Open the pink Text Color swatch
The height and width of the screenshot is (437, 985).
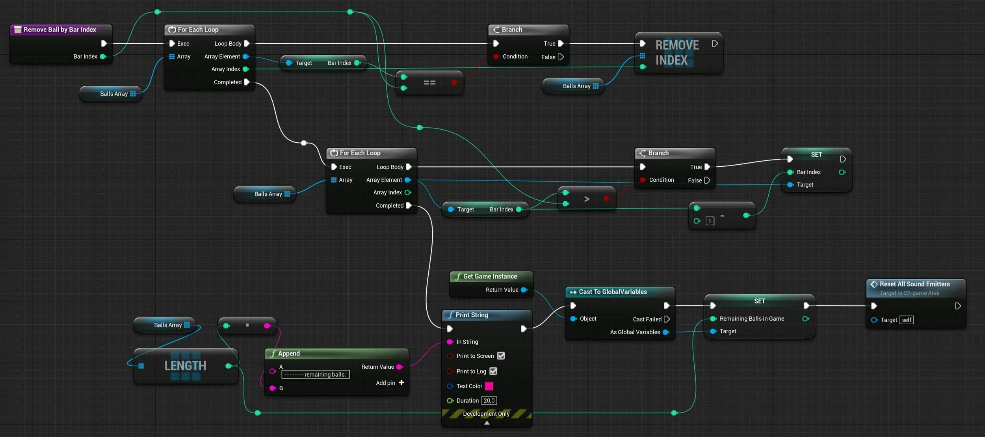(x=489, y=386)
